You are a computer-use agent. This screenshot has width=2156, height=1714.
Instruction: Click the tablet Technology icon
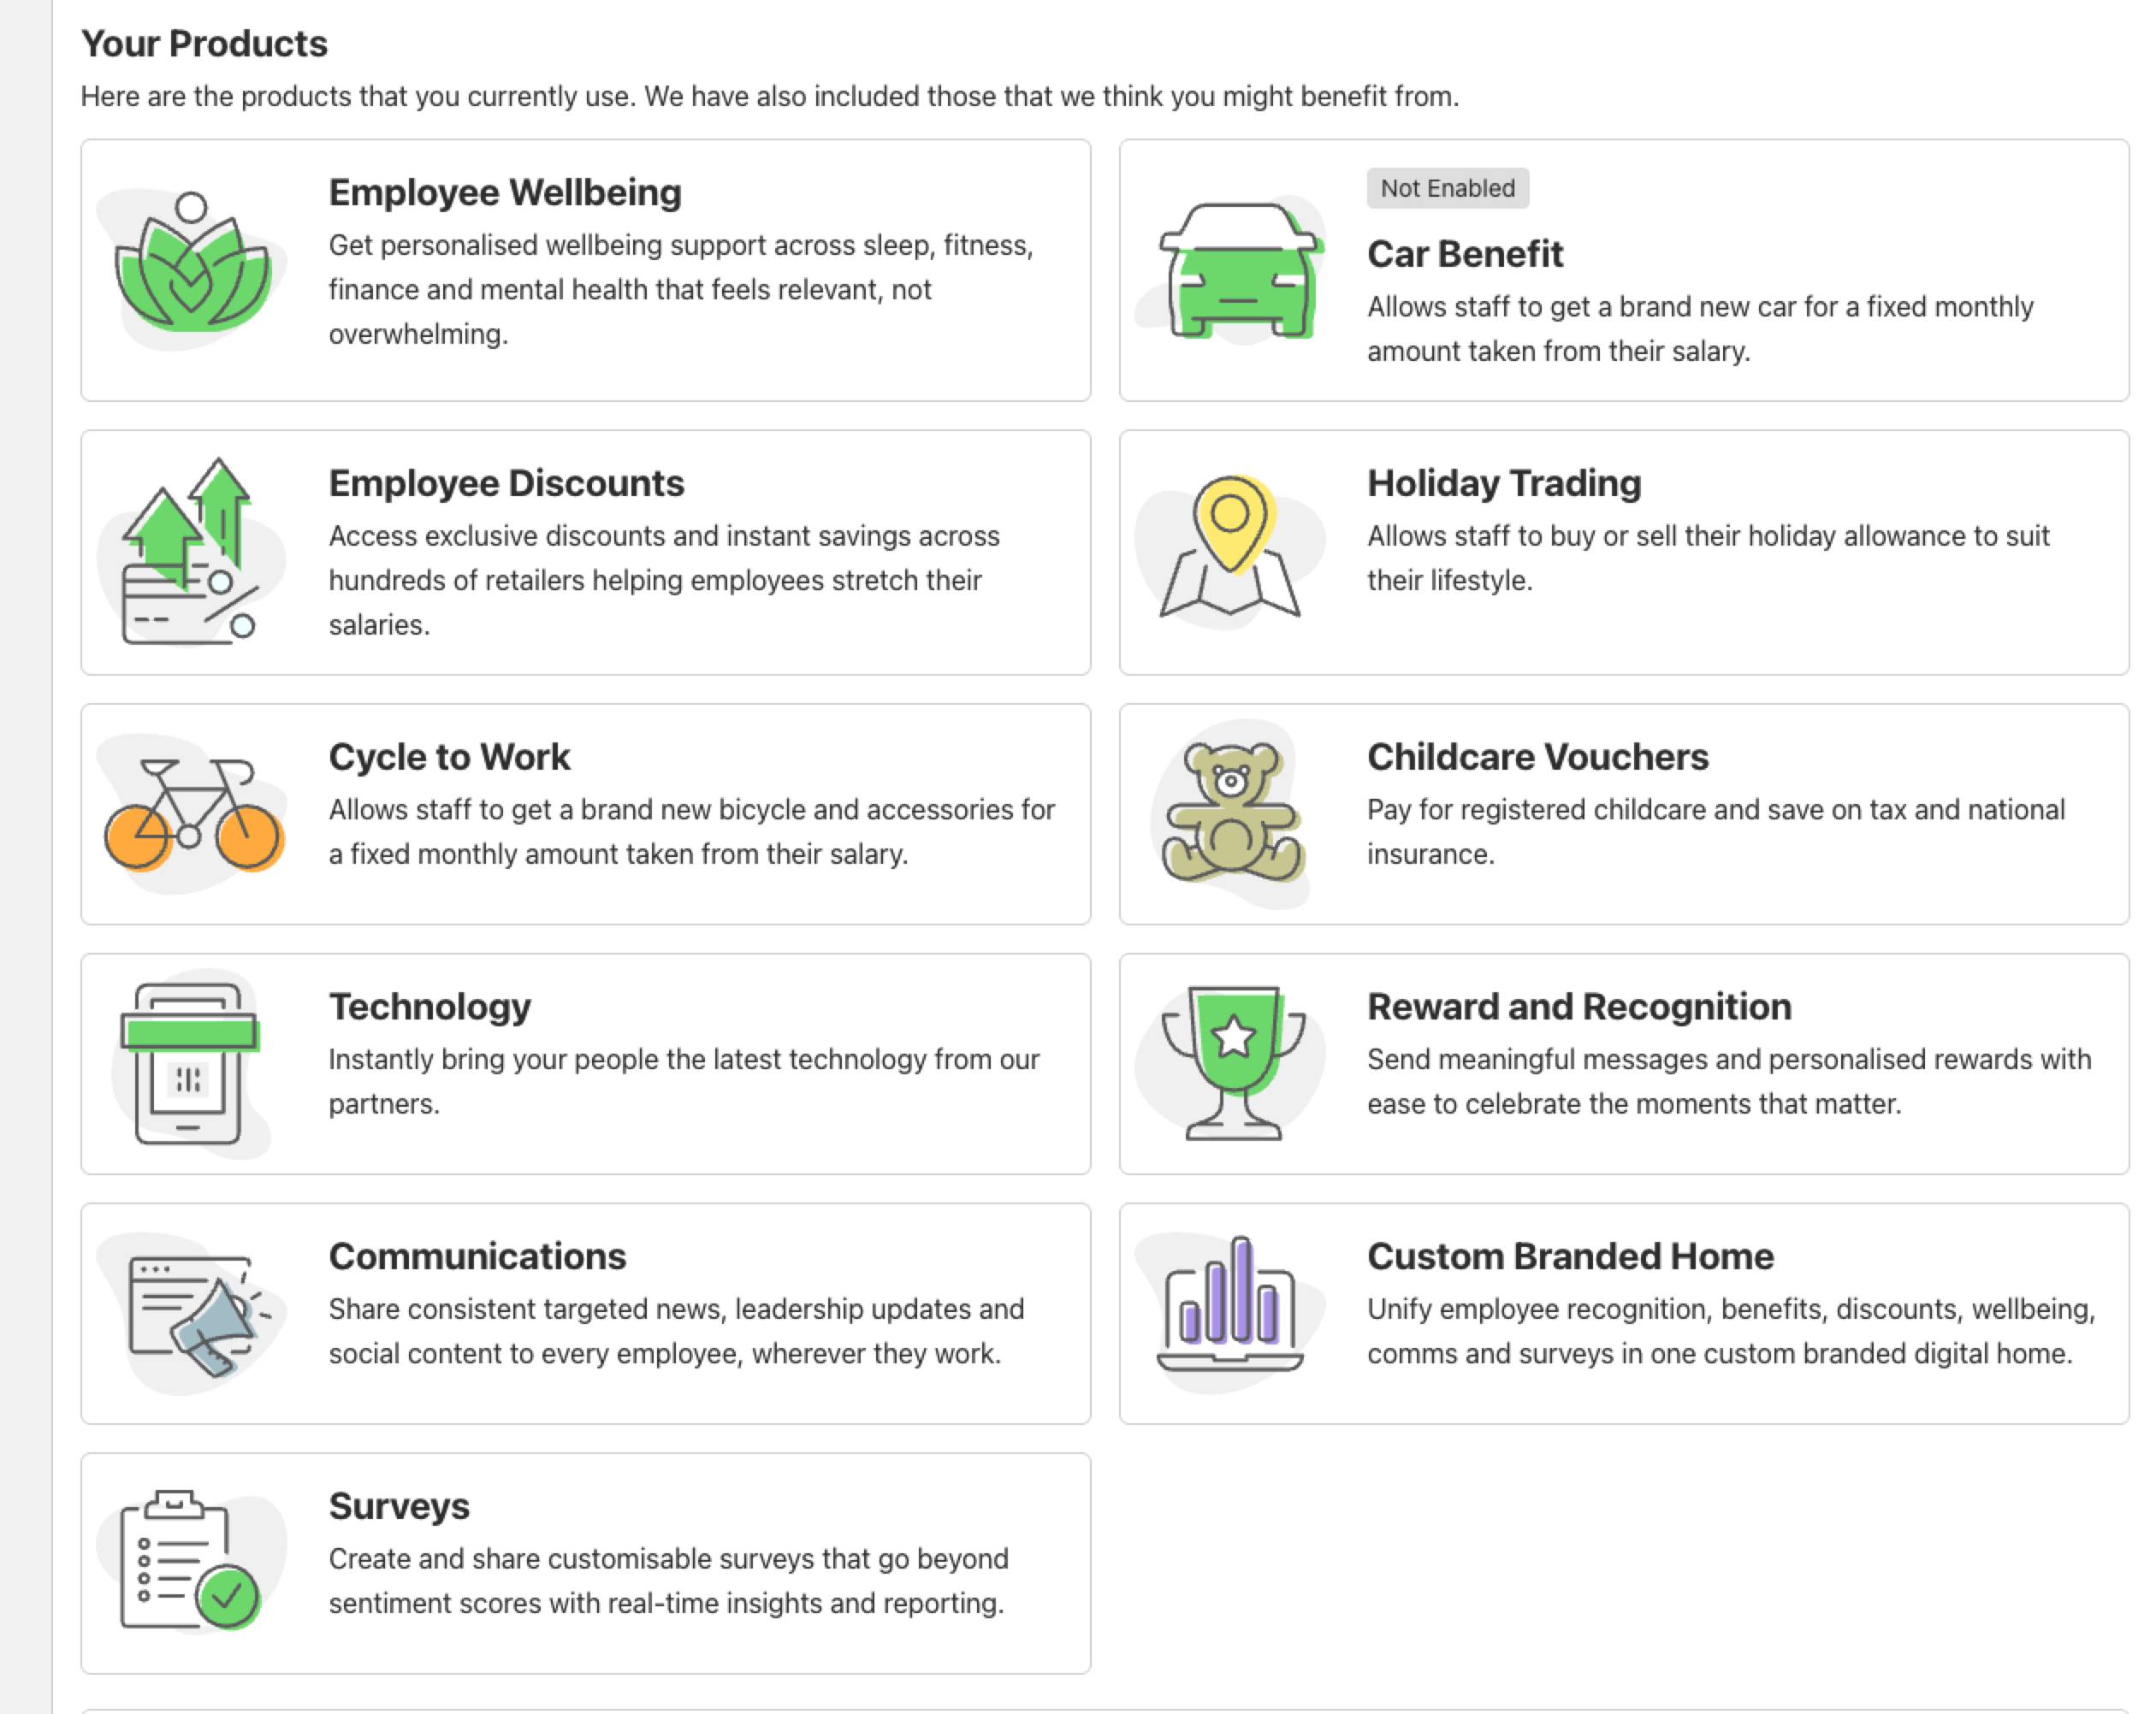tap(191, 1063)
